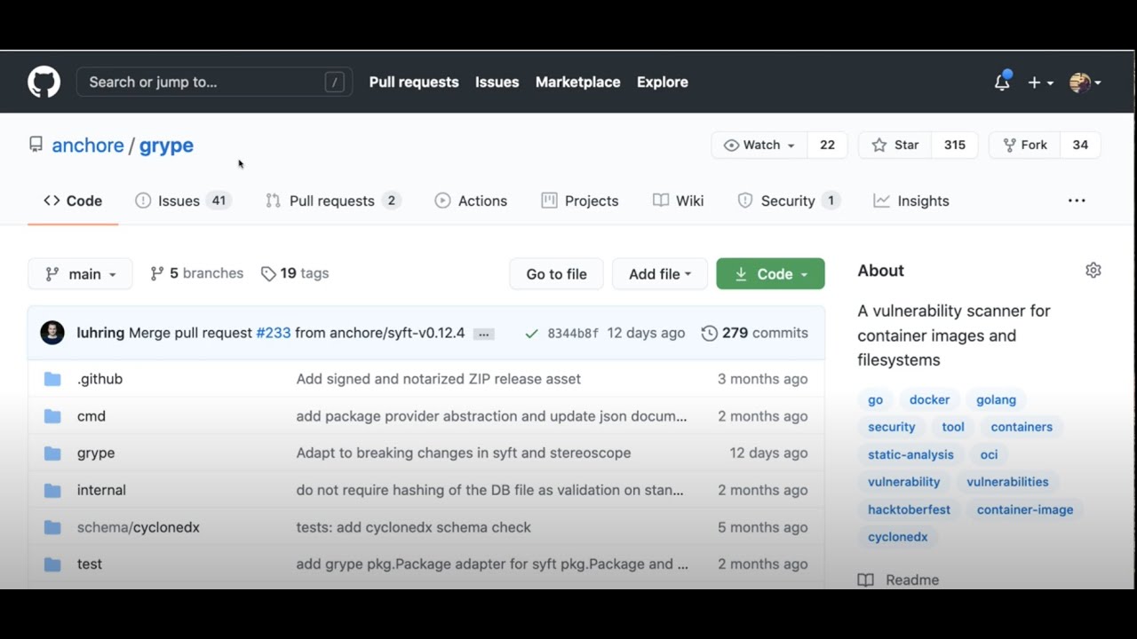The width and height of the screenshot is (1137, 639).
Task: Expand commit message ellipsis button
Action: pos(483,334)
